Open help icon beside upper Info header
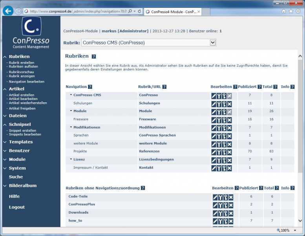The height and width of the screenshot is (236, 305). [292, 87]
